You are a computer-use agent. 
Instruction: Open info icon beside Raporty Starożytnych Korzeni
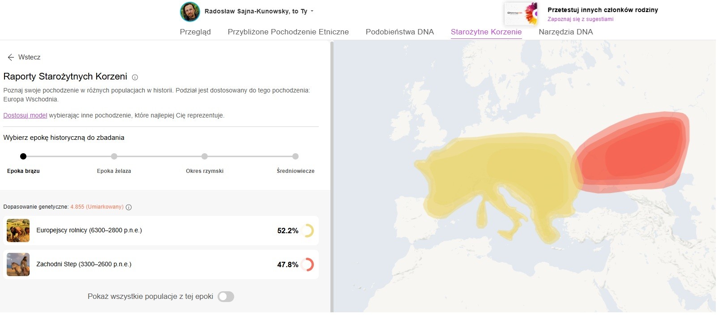click(x=135, y=77)
